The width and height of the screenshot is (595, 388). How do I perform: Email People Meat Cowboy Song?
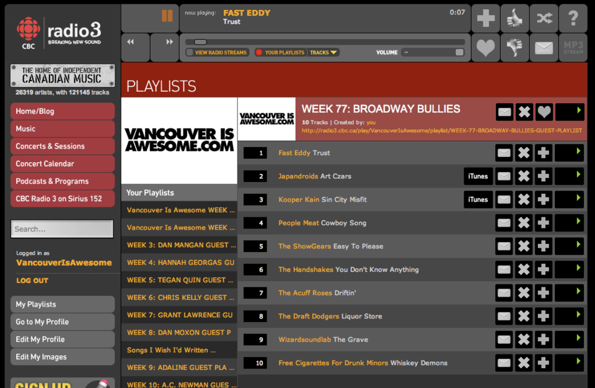[504, 223]
